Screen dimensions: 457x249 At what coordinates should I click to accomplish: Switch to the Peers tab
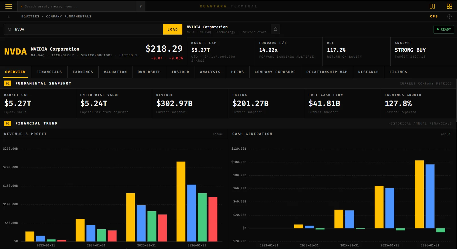pos(238,72)
